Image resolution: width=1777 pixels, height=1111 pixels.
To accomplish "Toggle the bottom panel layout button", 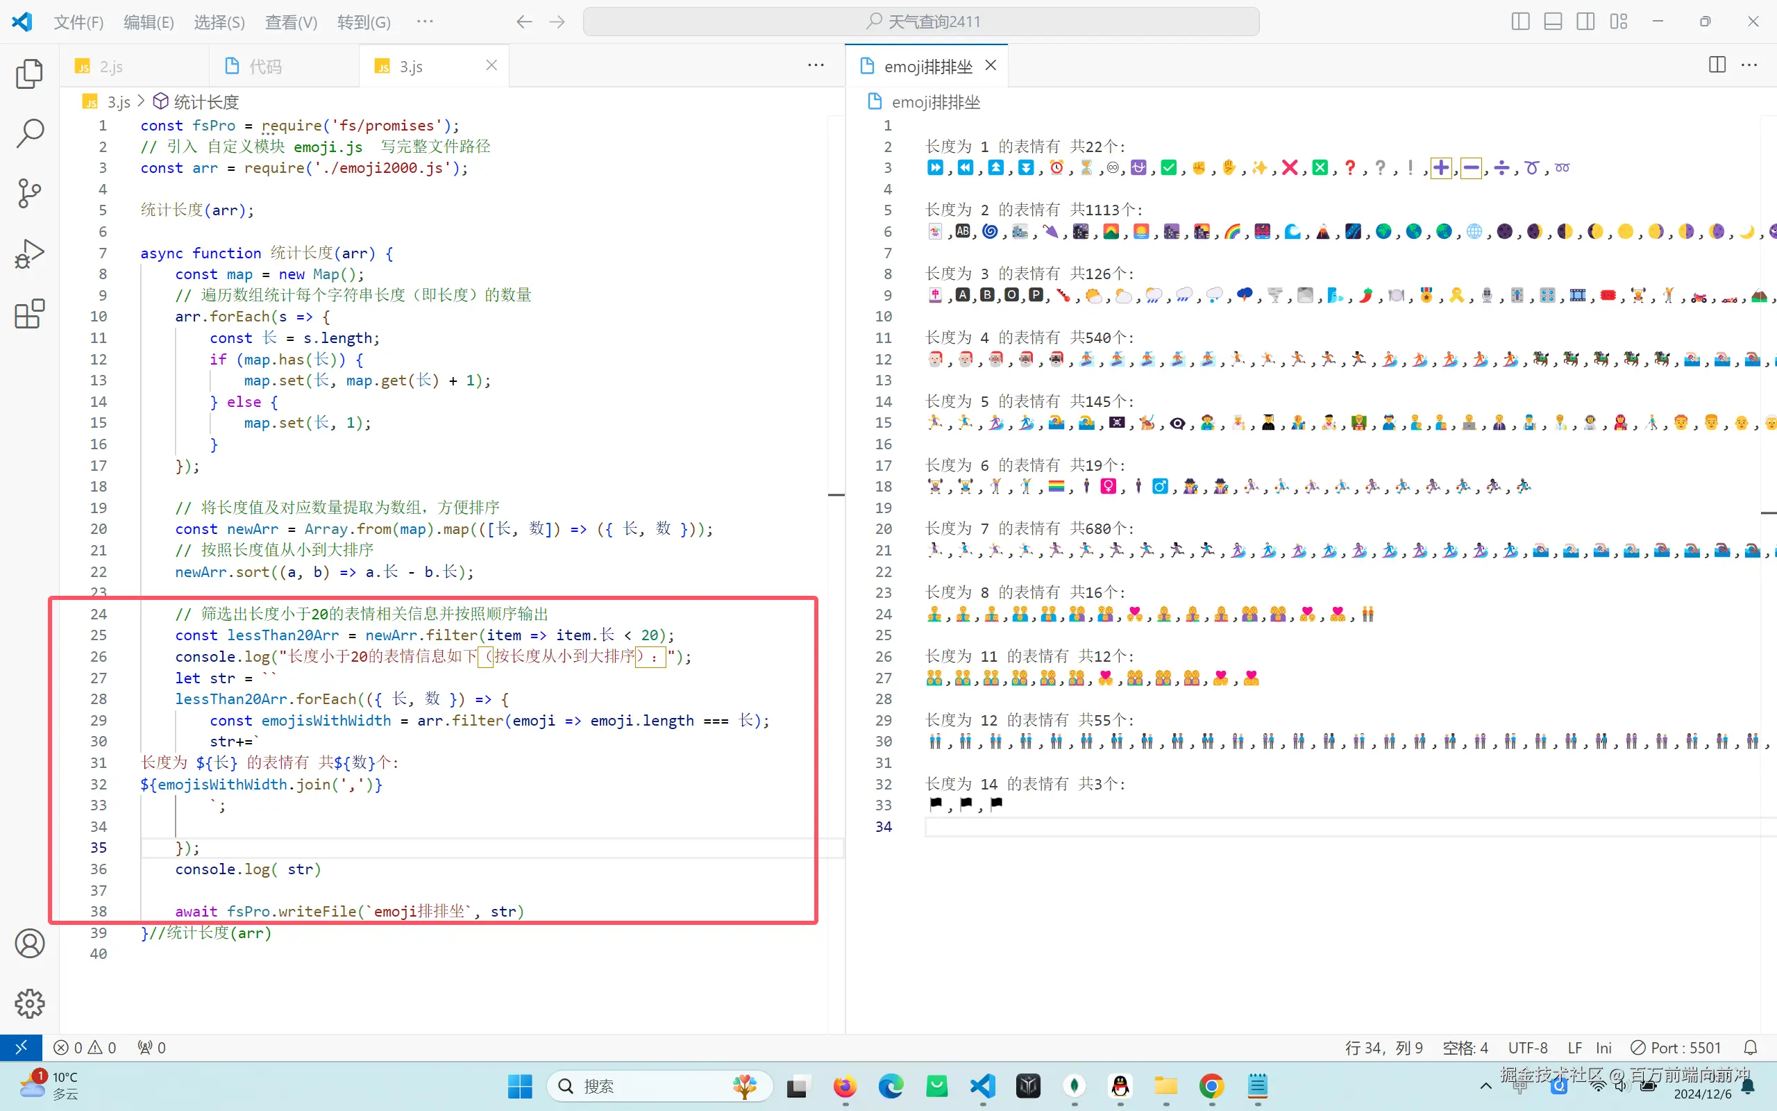I will pyautogui.click(x=1553, y=22).
